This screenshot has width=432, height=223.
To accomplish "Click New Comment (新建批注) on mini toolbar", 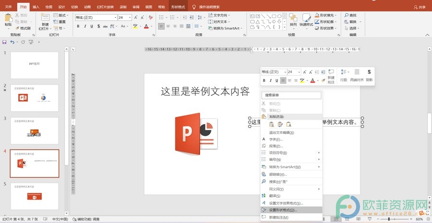I will [x=331, y=76].
